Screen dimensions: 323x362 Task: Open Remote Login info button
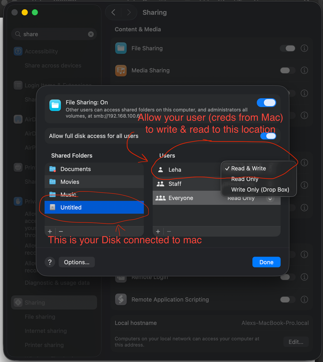click(304, 277)
